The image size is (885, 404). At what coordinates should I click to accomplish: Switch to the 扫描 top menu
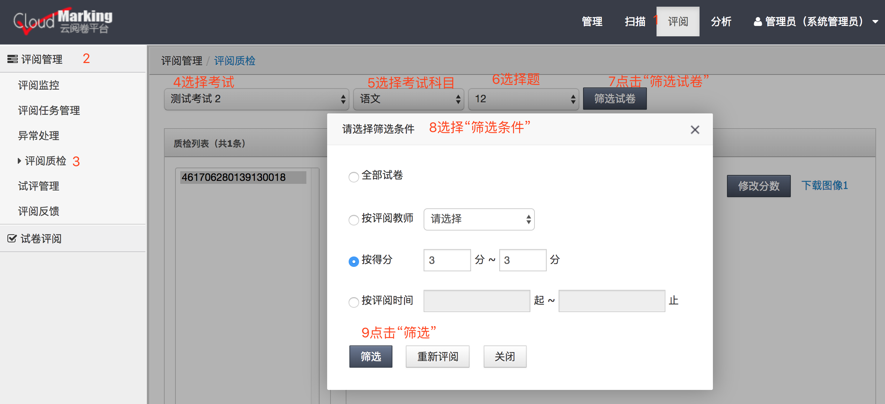pos(635,21)
